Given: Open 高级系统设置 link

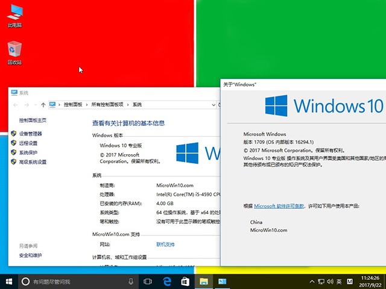Looking at the screenshot, I should 33,162.
